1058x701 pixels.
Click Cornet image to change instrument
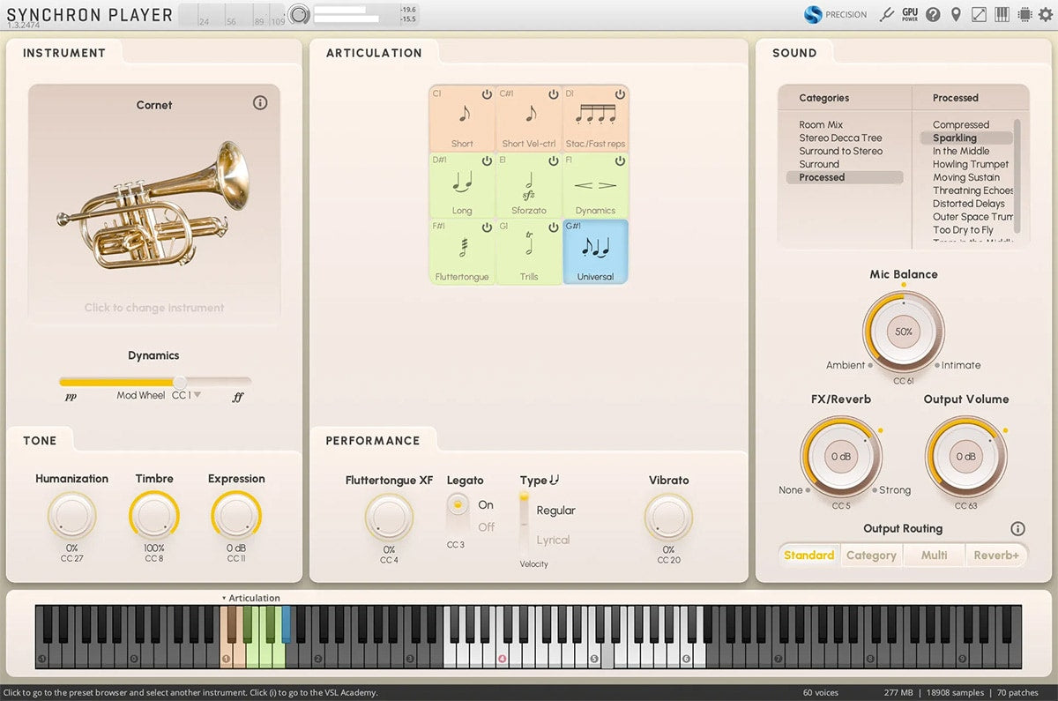pyautogui.click(x=153, y=204)
